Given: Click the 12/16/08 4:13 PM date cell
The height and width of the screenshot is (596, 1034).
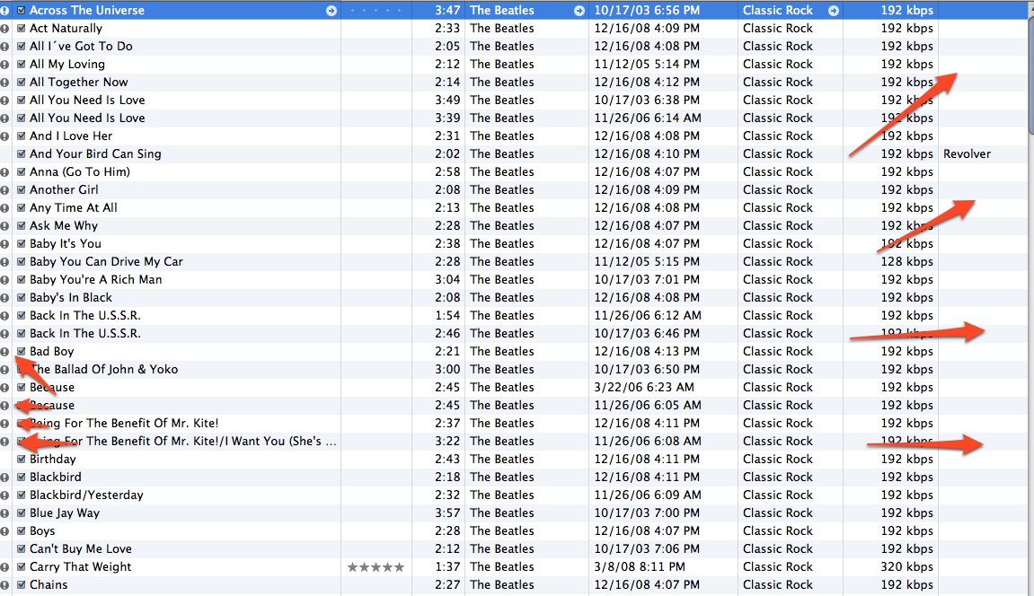Looking at the screenshot, I should click(647, 352).
